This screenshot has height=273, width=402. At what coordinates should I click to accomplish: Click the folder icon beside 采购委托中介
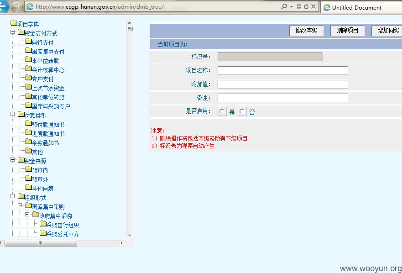[x=43, y=233]
